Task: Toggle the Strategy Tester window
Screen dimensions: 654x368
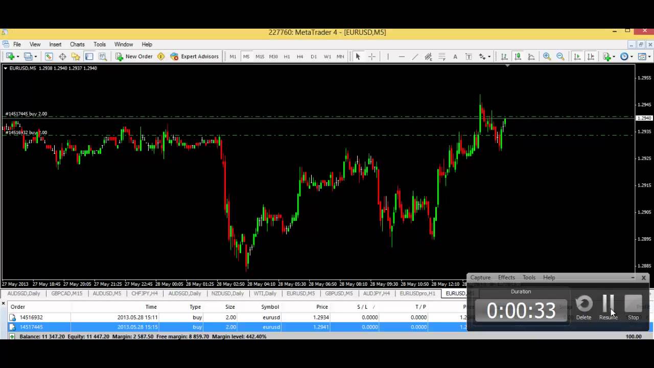Action: click(x=103, y=56)
